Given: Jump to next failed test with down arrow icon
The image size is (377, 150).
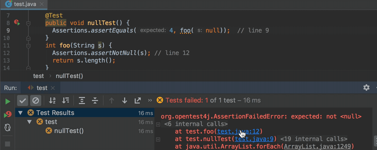Looking at the screenshot, I should coord(125,100).
